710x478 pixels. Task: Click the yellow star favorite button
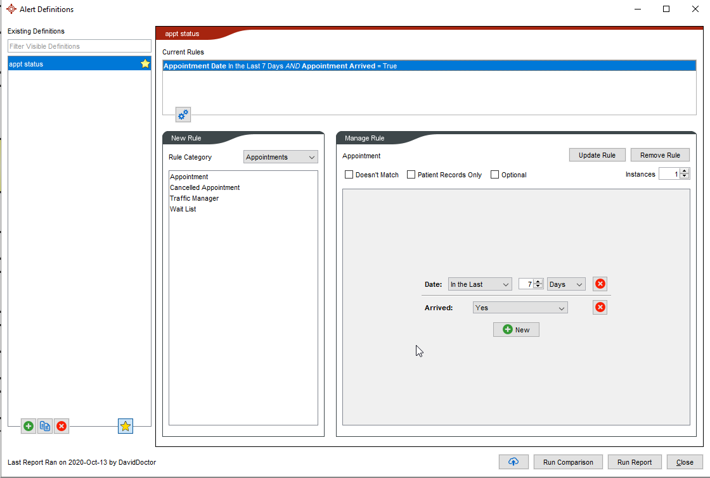(126, 426)
